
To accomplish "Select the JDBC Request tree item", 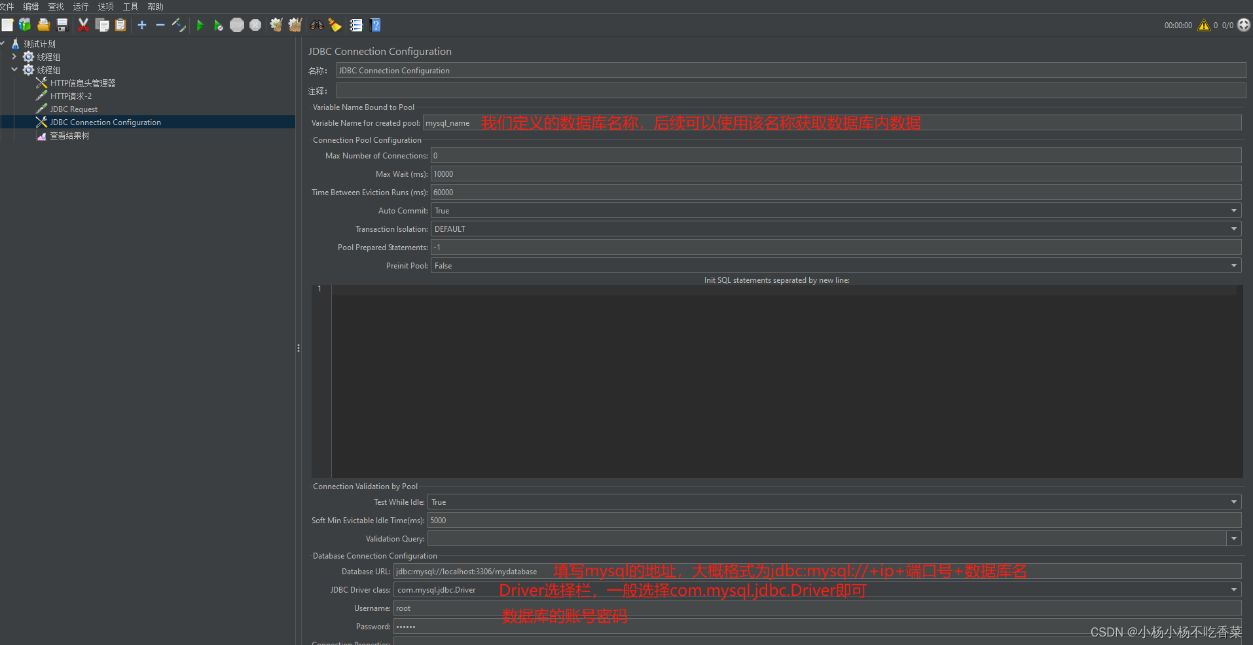I will 73,109.
